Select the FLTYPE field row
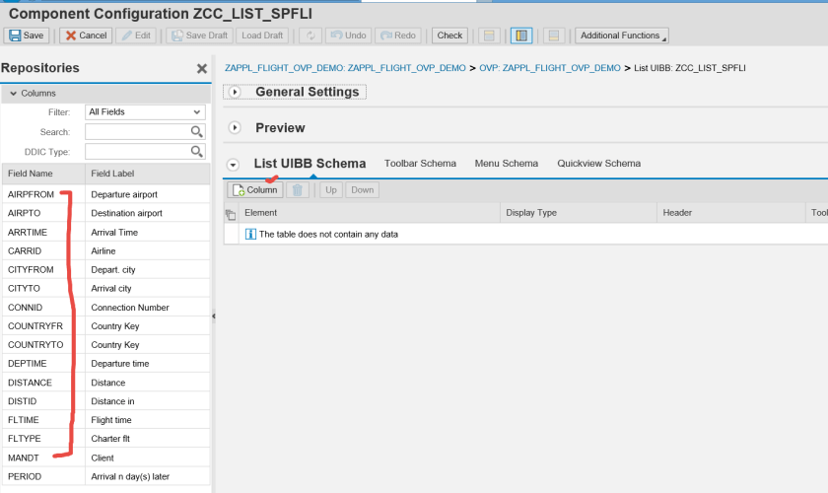 [x=106, y=439]
